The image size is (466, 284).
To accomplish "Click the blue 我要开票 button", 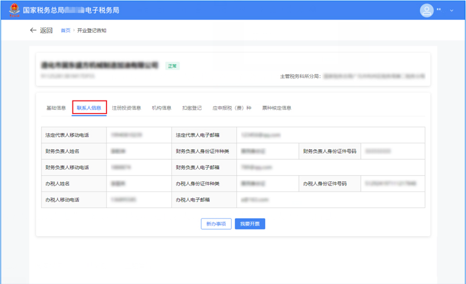I will [250, 224].
